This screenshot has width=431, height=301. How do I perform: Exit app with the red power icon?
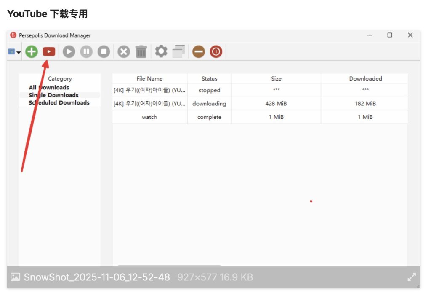click(x=216, y=52)
